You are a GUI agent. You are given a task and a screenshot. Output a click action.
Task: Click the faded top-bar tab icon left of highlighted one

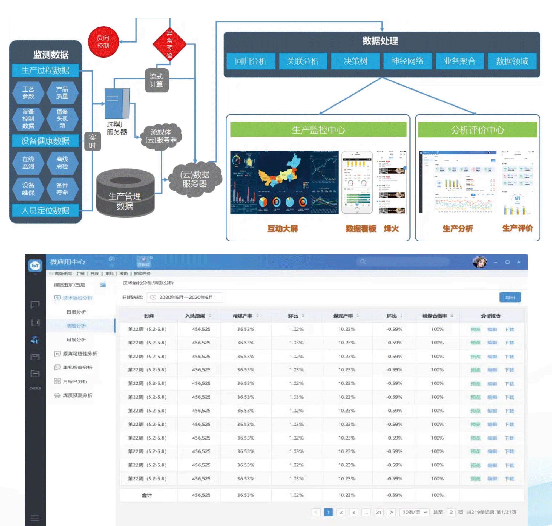(112, 262)
